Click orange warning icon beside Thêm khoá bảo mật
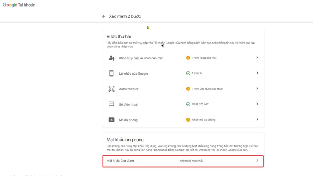 tap(188, 58)
